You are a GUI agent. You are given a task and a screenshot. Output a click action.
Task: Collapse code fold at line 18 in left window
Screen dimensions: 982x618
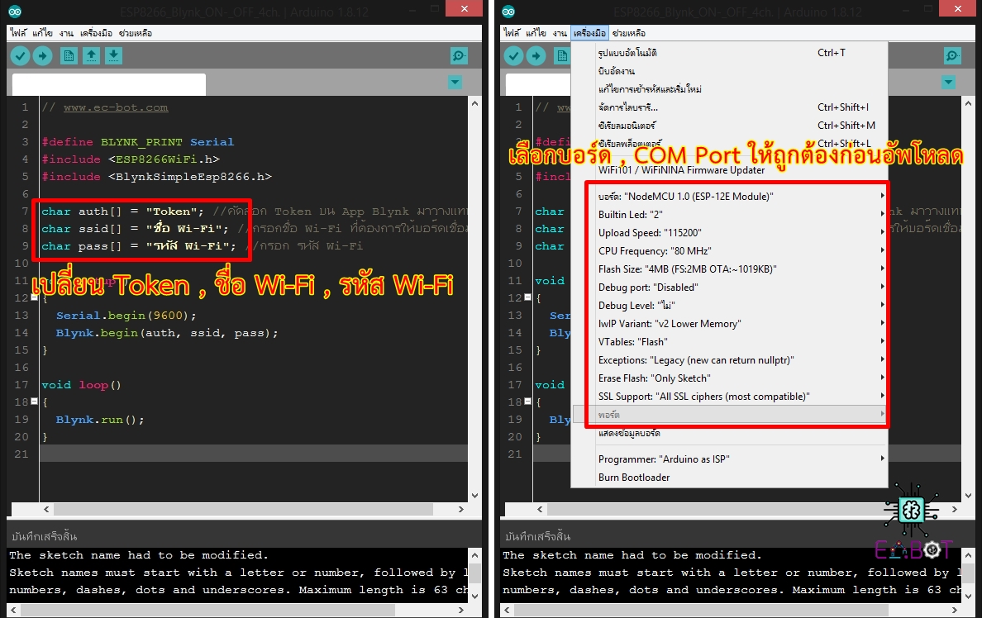[x=35, y=402]
